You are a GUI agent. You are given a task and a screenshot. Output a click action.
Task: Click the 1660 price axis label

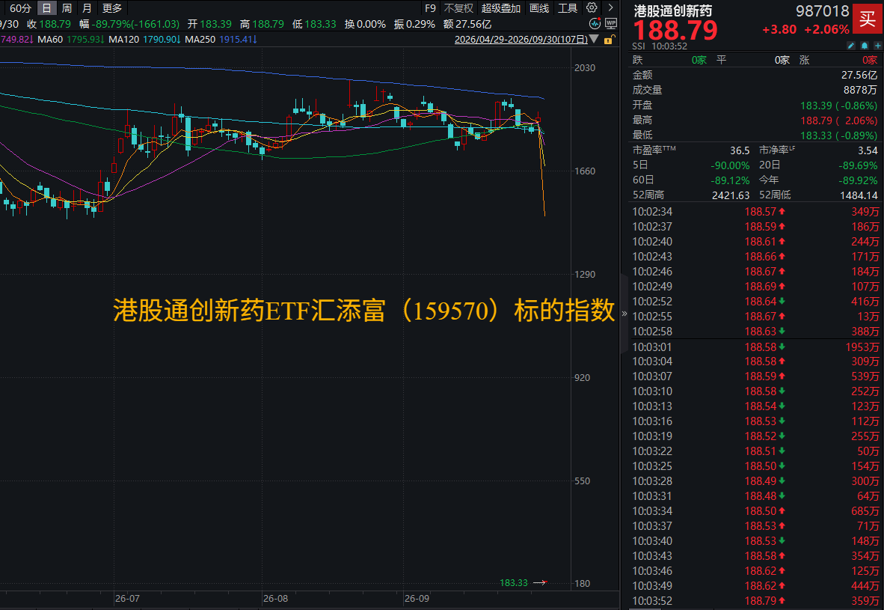585,171
